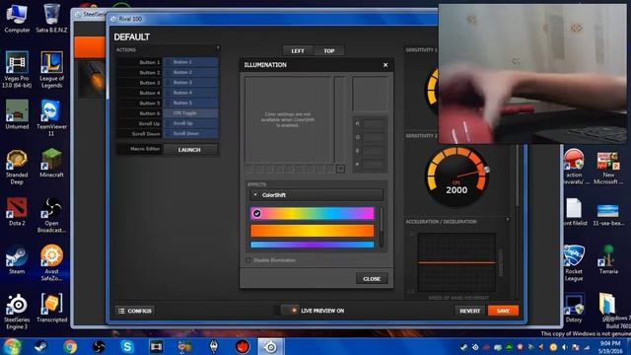The height and width of the screenshot is (355, 631).
Task: Open Vegas Pro 13.0 desktop shortcut
Action: [17, 69]
